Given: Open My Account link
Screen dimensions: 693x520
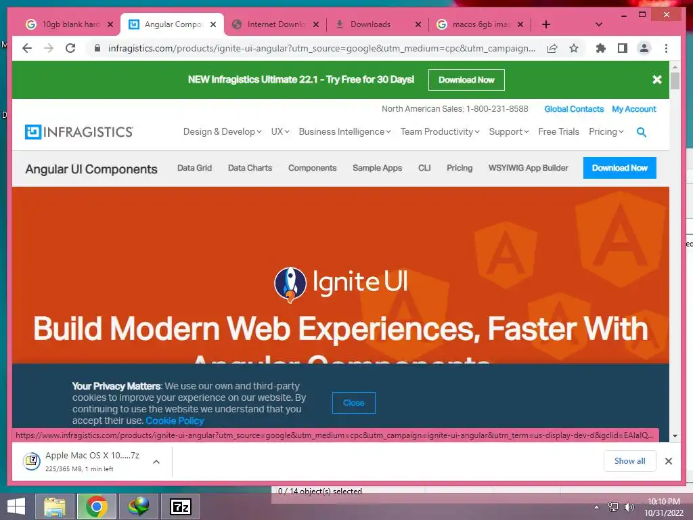Looking at the screenshot, I should click(633, 109).
